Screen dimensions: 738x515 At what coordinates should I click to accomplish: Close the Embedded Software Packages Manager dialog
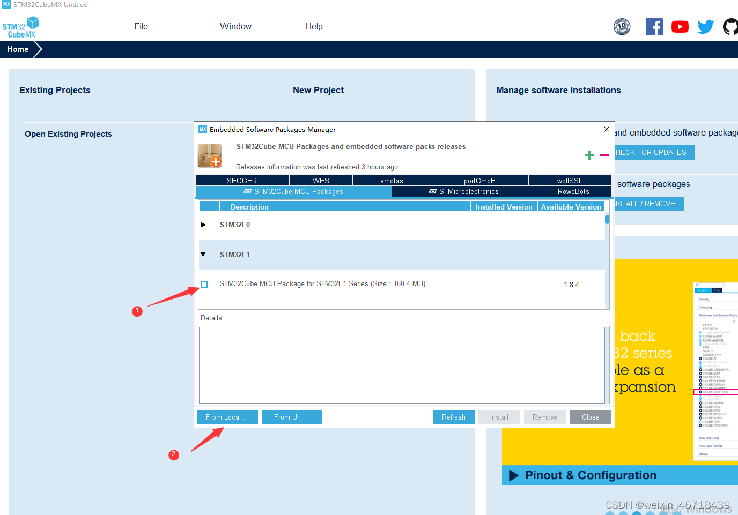(607, 129)
